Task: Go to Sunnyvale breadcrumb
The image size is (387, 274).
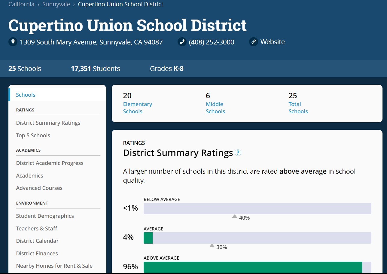Action: [56, 5]
